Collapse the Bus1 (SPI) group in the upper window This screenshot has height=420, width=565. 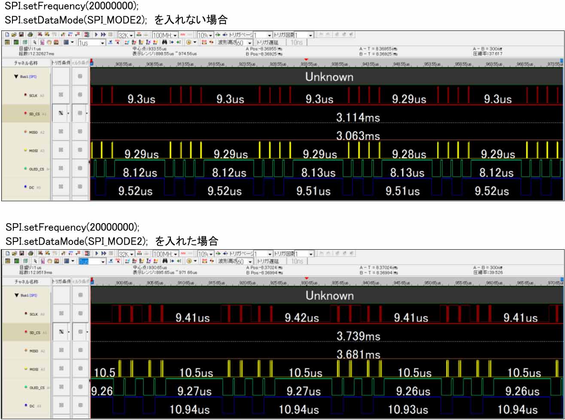pos(16,76)
